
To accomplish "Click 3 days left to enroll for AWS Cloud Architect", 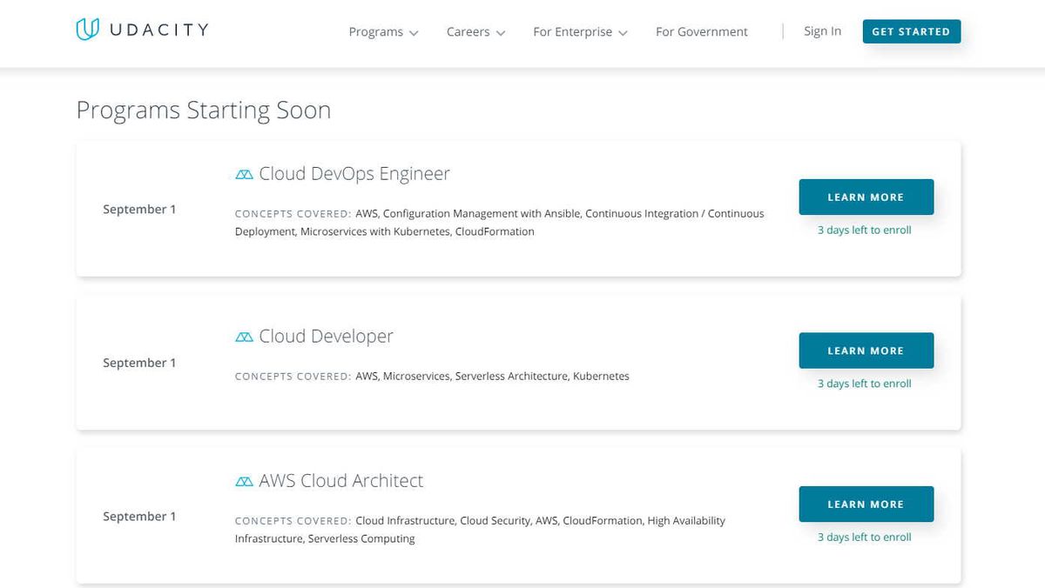I will pos(864,537).
